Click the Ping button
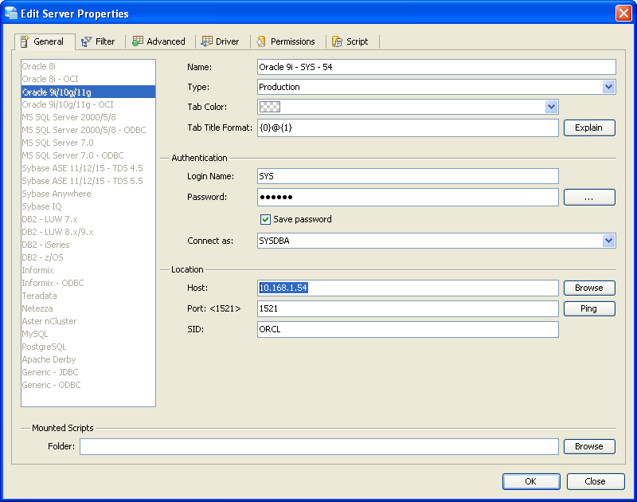637x502 pixels. click(589, 308)
